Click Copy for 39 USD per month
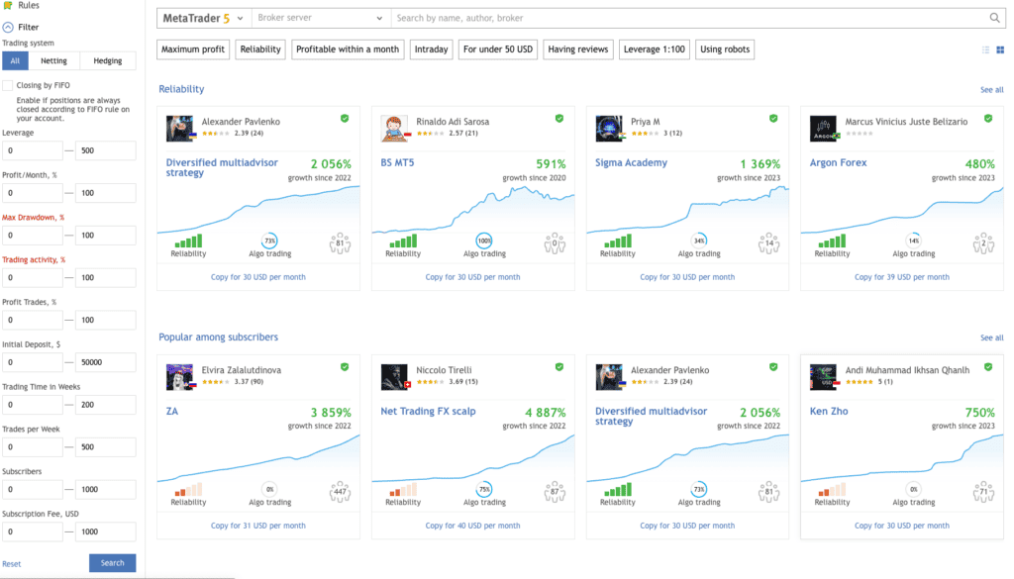This screenshot has height=579, width=1014. tap(901, 277)
